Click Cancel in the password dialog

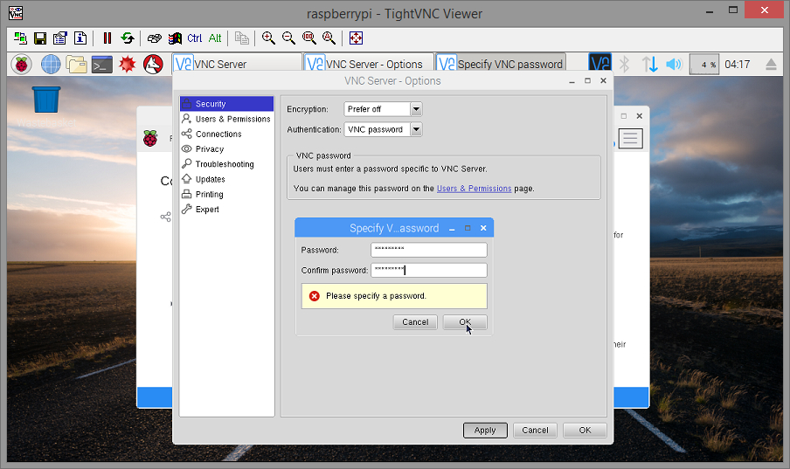click(x=415, y=322)
